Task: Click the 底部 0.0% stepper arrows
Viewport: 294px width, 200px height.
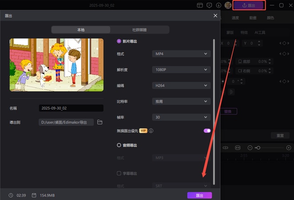Action: (270, 61)
